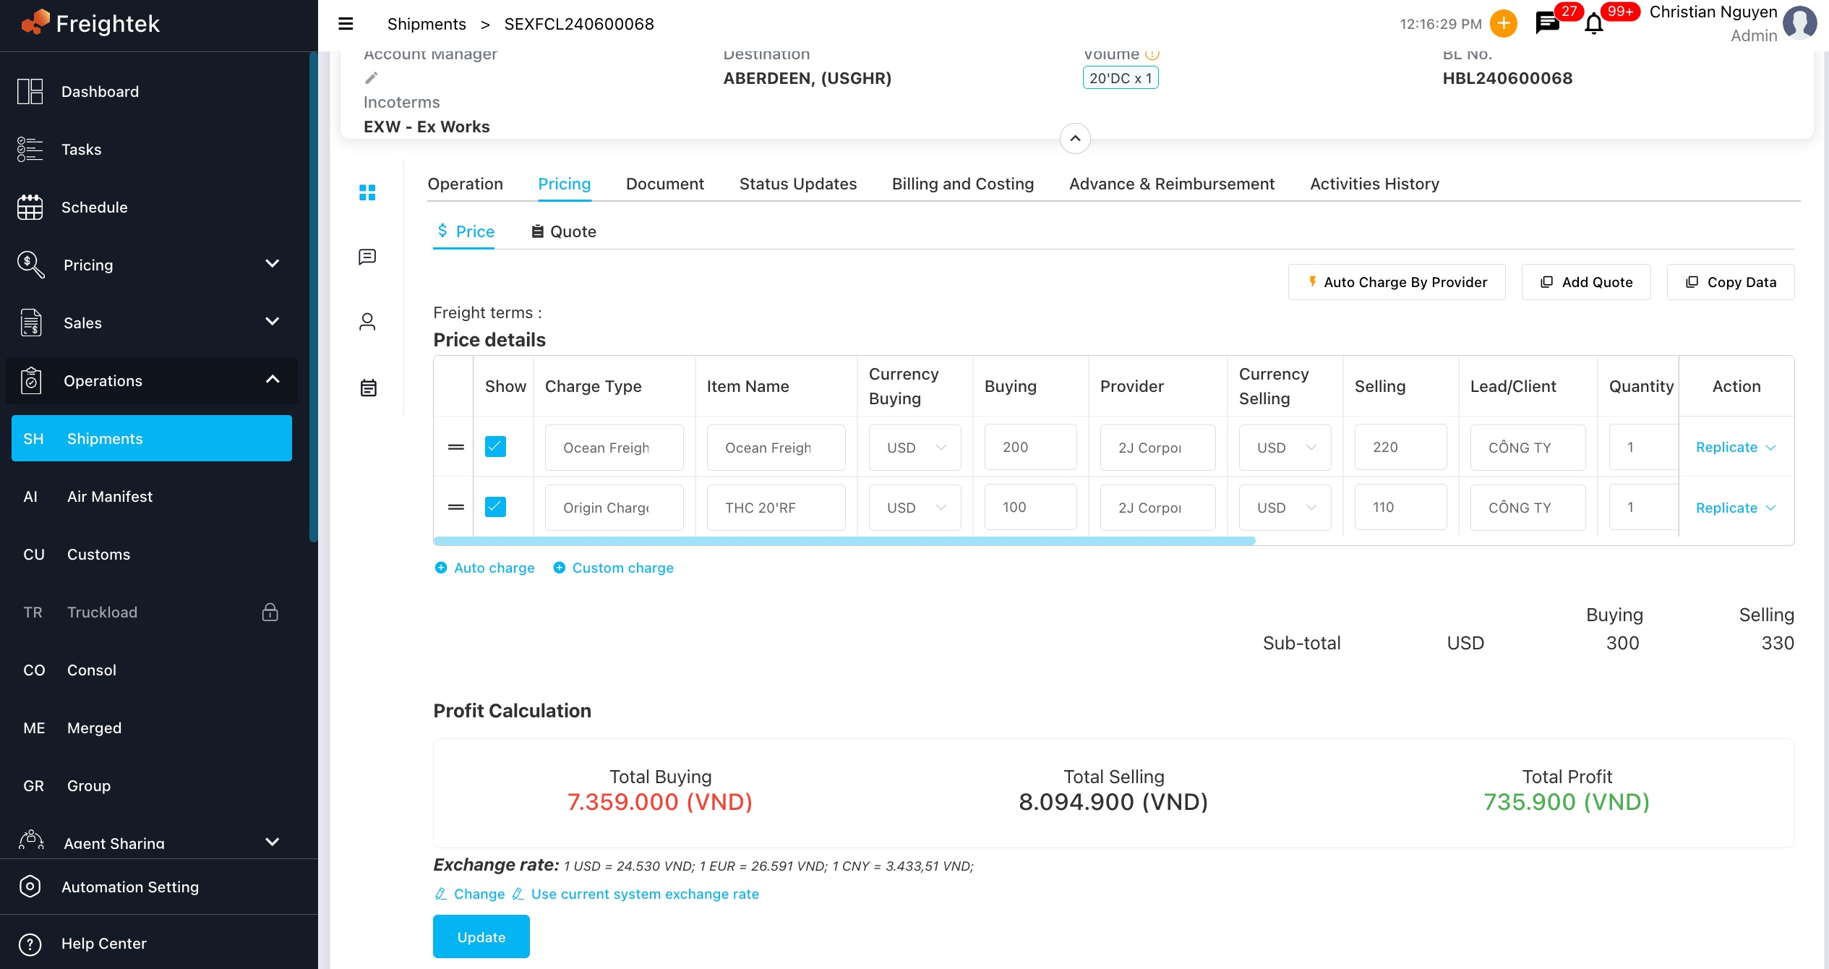
Task: Click the calendar notes side panel icon
Action: click(368, 388)
